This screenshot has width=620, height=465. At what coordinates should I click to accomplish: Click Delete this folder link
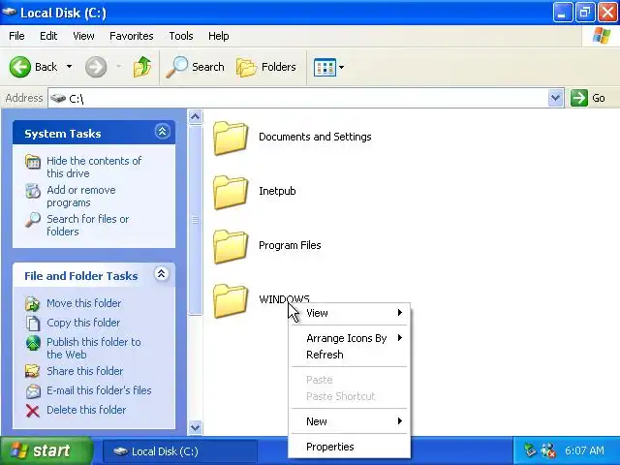click(x=86, y=410)
